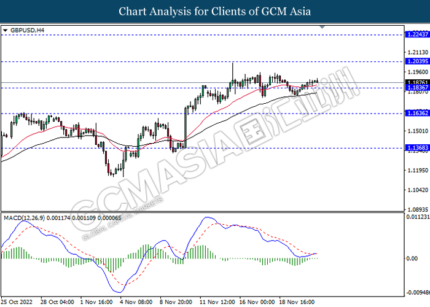Image resolution: width=430 pixels, height=307 pixels.
Task: Click the 1.15010 axis price value
Action: click(x=418, y=131)
